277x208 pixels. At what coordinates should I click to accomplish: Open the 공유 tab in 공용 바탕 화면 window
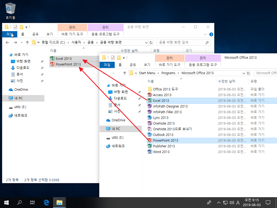[35, 34]
